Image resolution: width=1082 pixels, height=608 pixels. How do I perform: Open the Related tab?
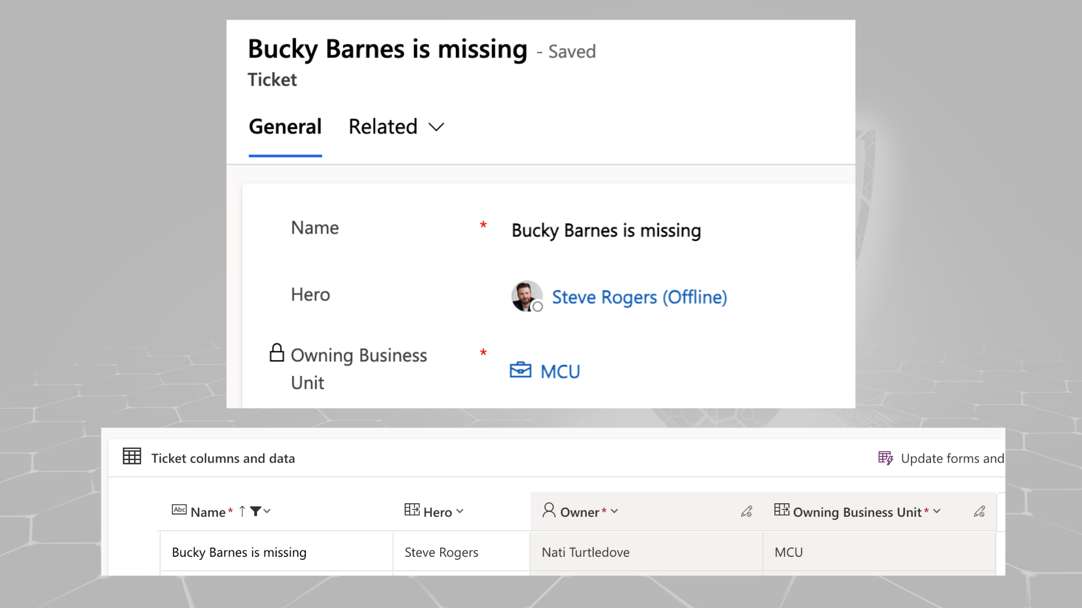383,127
